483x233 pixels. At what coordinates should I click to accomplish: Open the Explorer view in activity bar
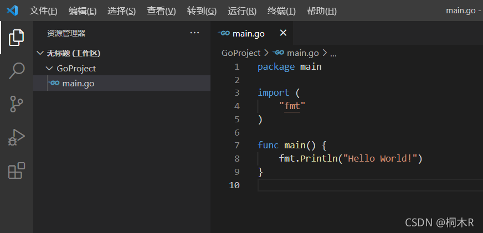pos(16,38)
